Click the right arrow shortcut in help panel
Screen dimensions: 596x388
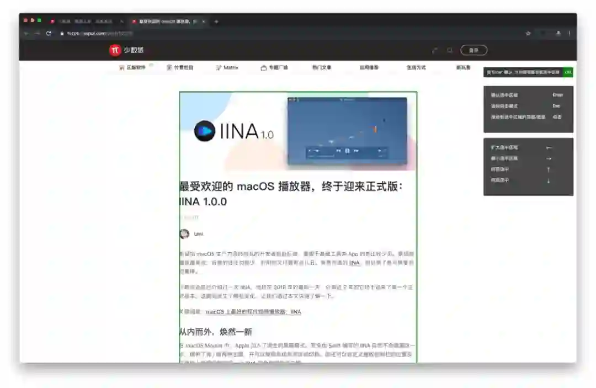(549, 158)
